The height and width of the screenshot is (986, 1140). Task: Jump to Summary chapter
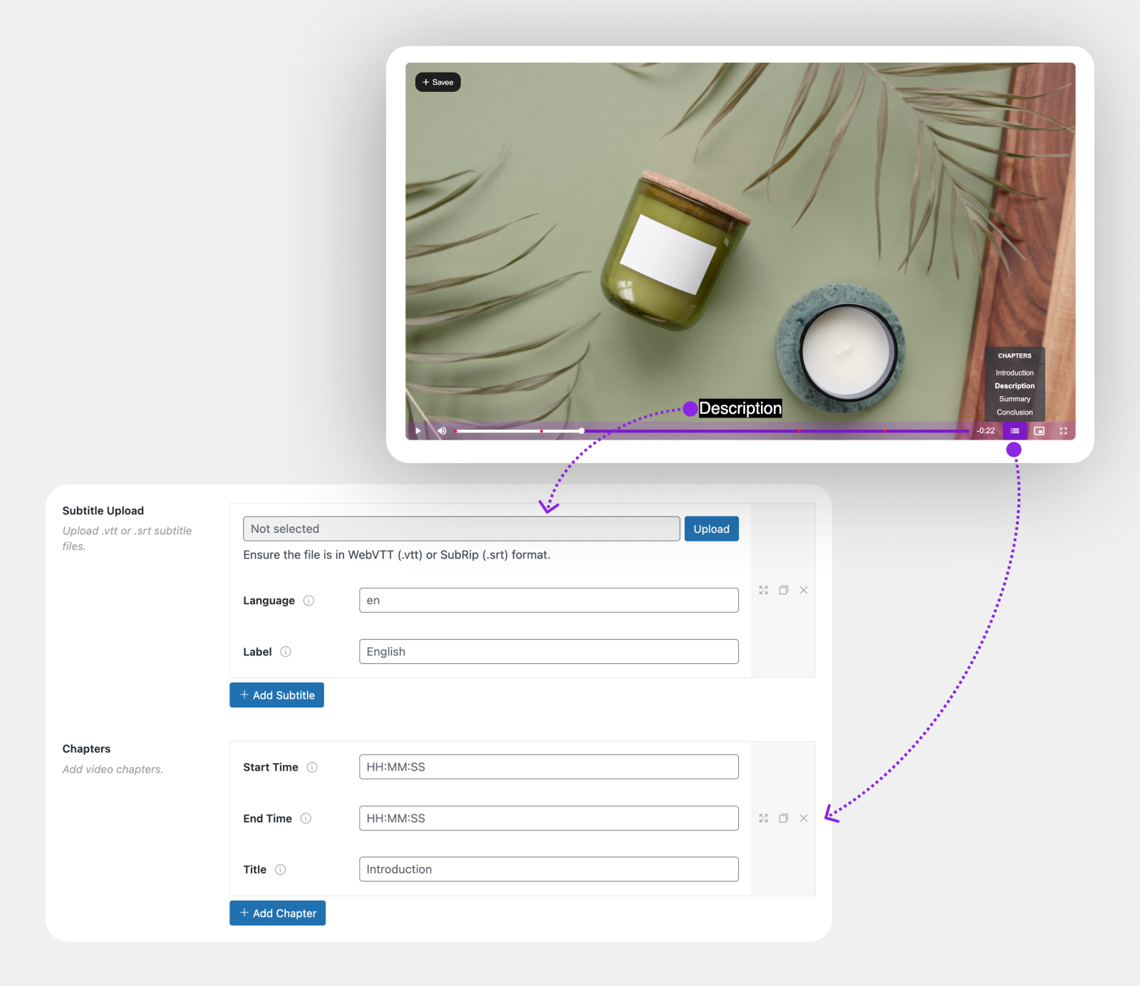[1015, 399]
